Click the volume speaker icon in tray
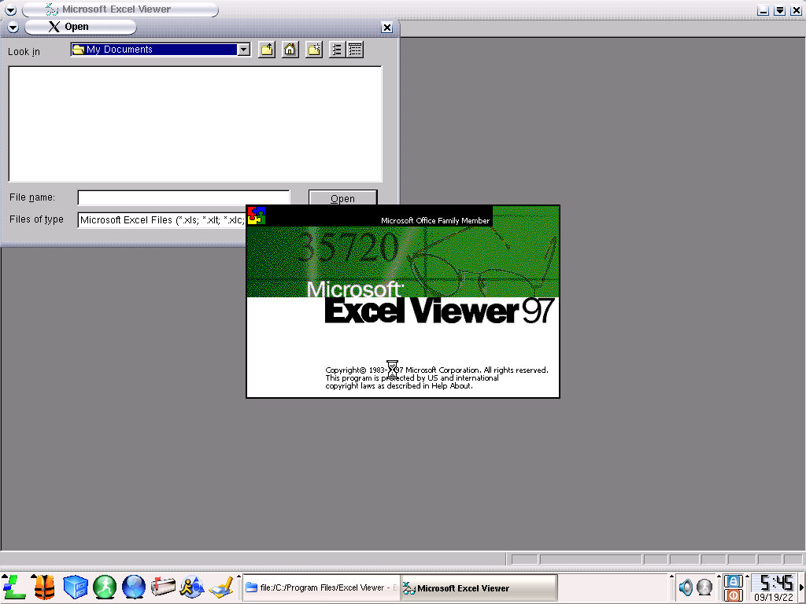This screenshot has width=806, height=604. click(686, 587)
